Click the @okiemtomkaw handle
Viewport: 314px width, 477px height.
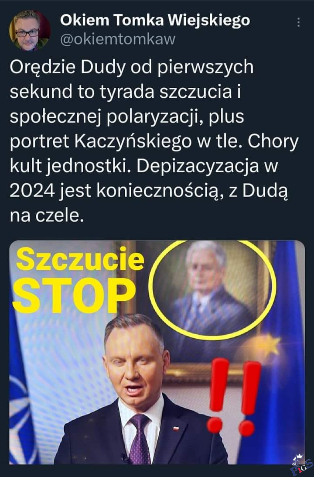[118, 40]
